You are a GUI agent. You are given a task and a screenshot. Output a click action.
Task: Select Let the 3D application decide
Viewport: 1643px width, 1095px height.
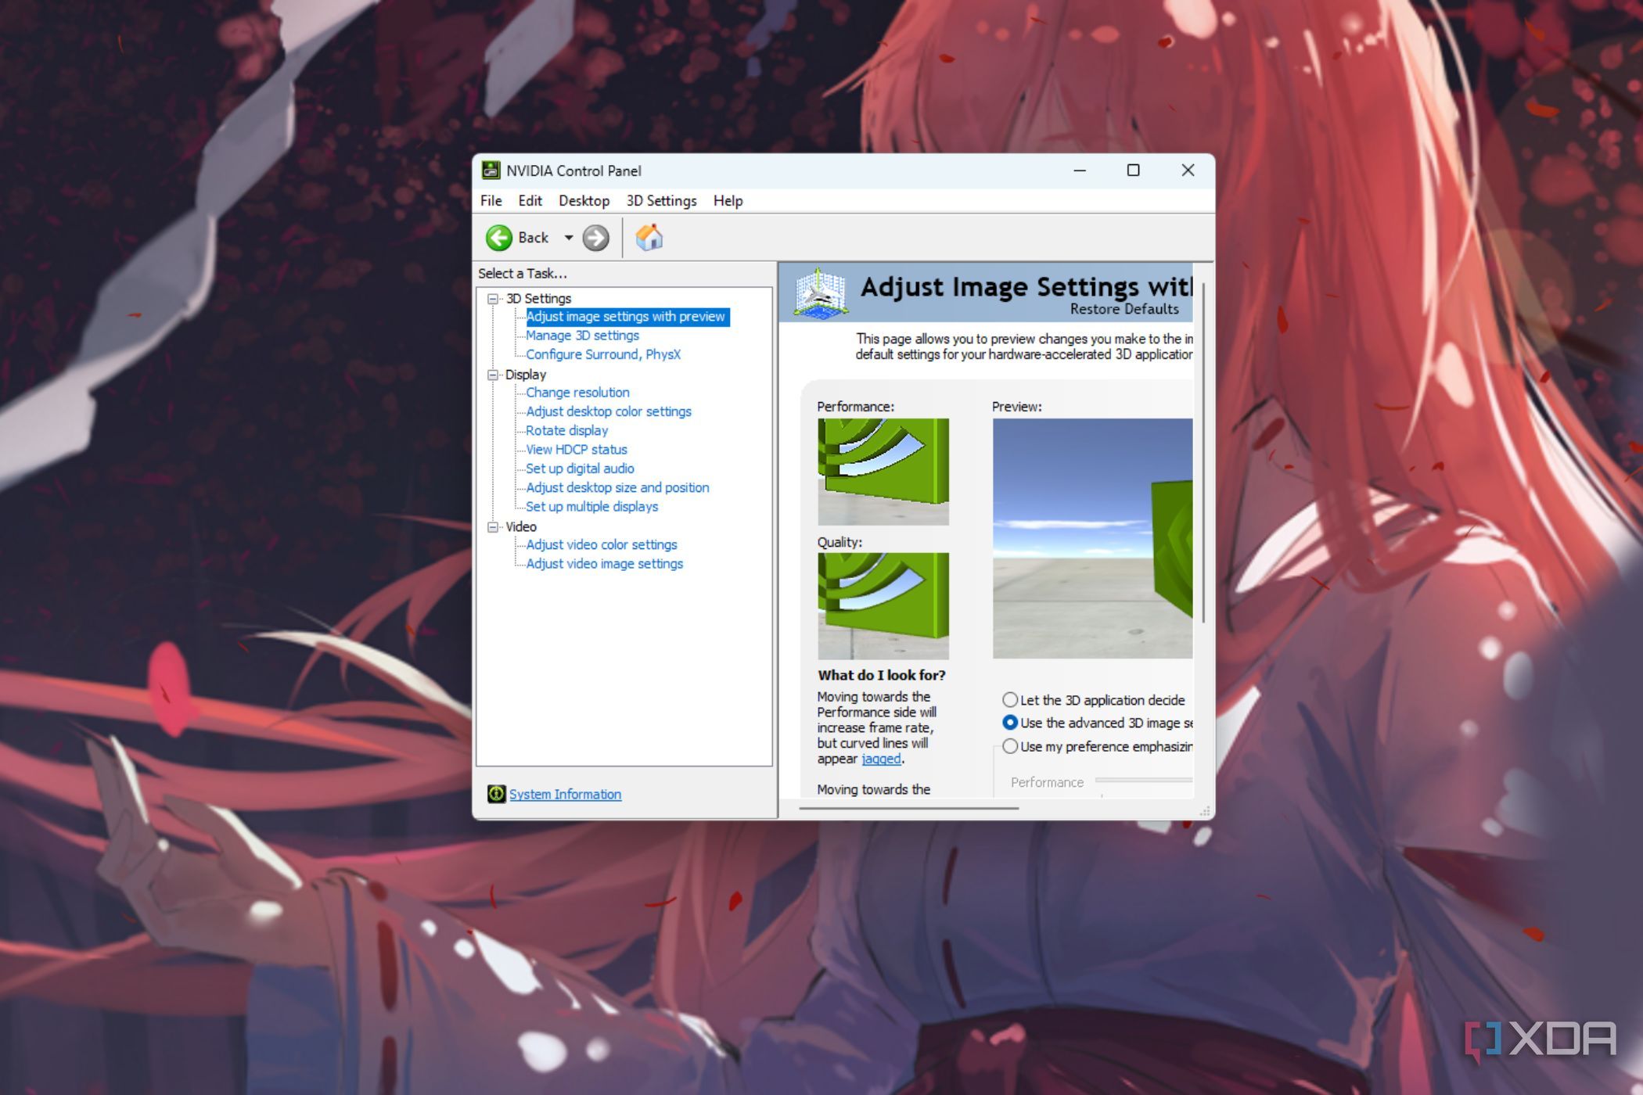1010,700
